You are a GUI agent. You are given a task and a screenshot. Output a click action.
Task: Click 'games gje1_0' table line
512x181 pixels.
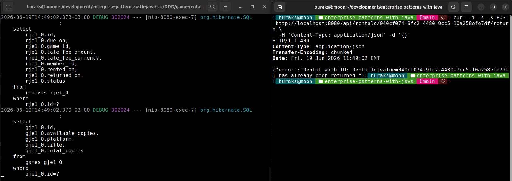(x=44, y=162)
